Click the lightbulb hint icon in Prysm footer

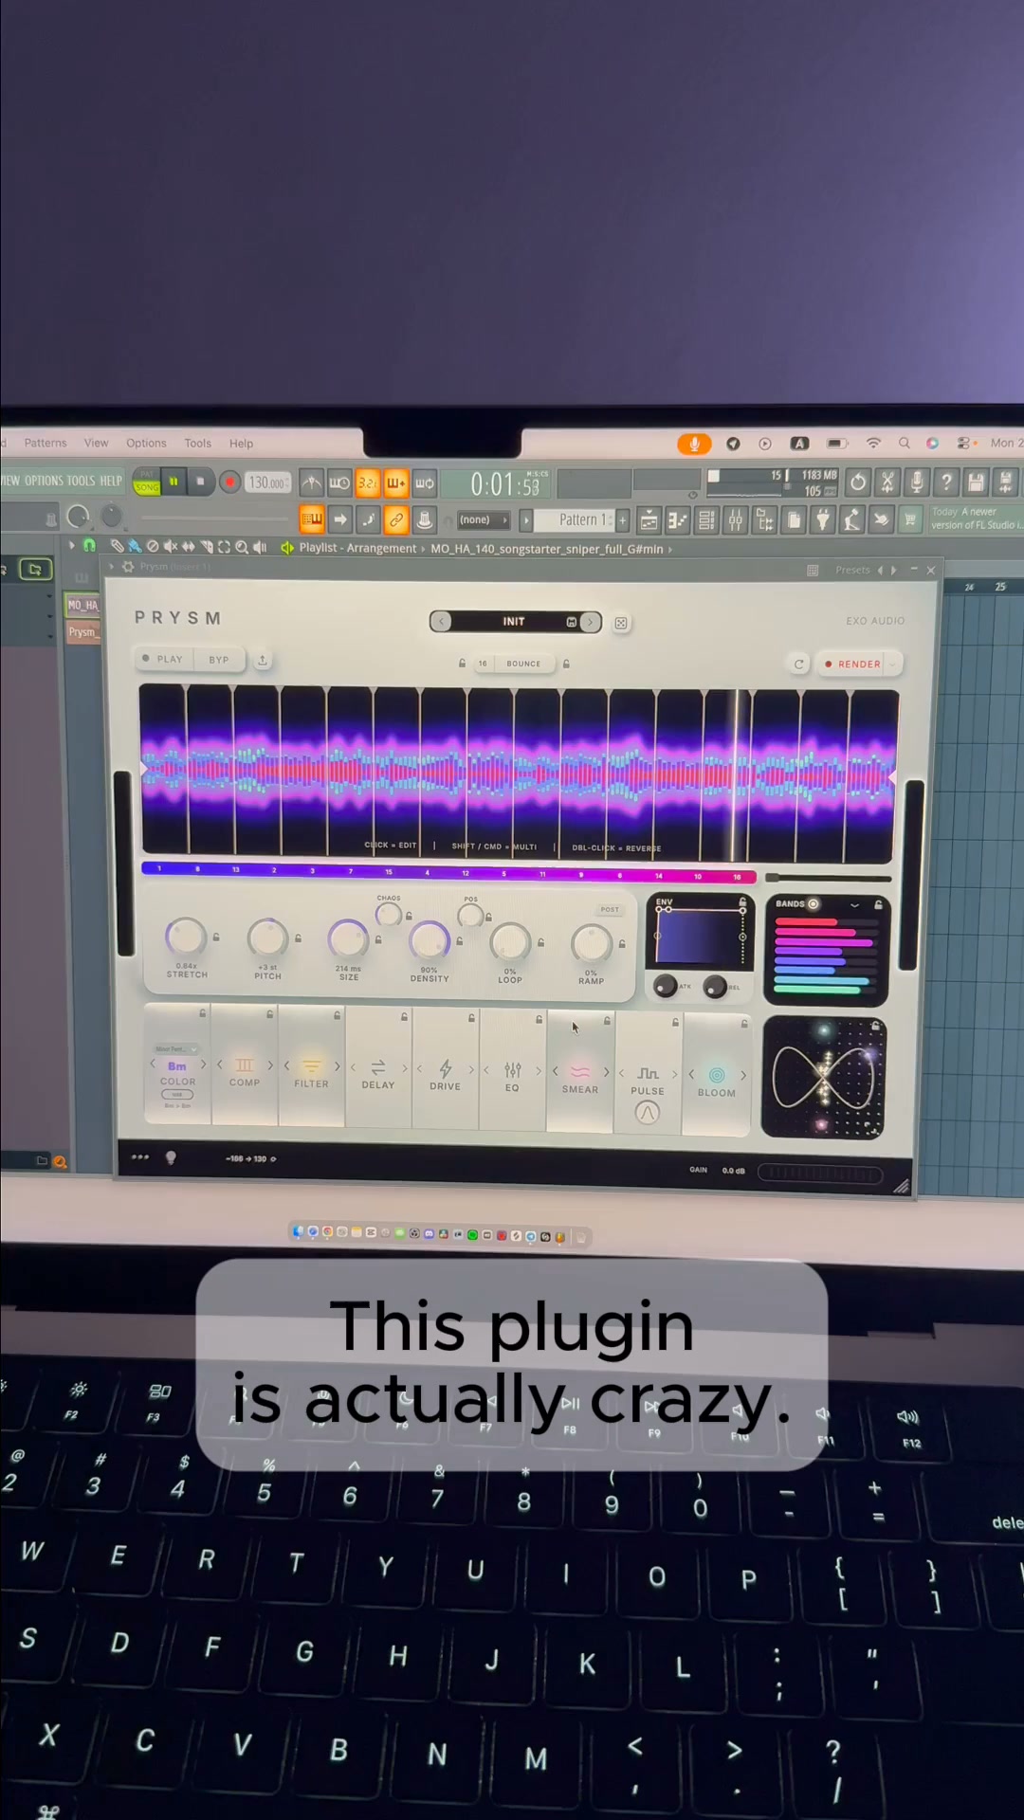click(171, 1157)
